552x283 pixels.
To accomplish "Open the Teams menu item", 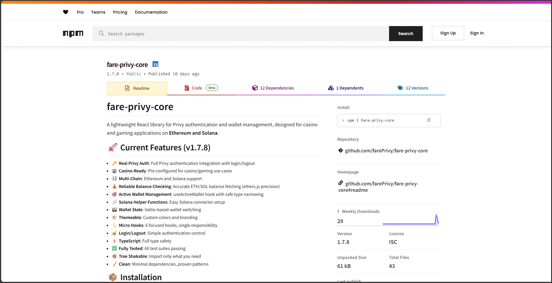I will (x=98, y=12).
